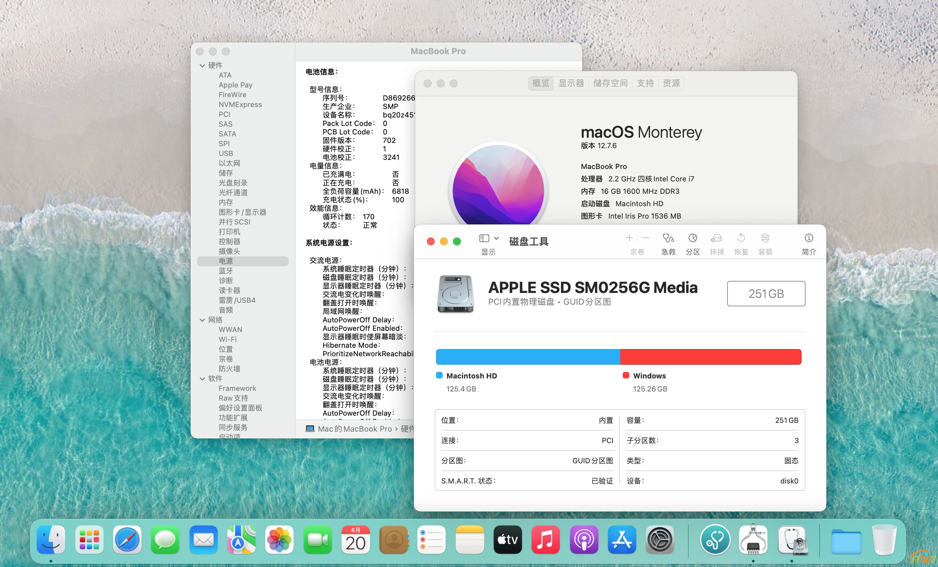This screenshot has height=567, width=938.
Task: Collapse the 软件 software tree section
Action: pos(202,379)
